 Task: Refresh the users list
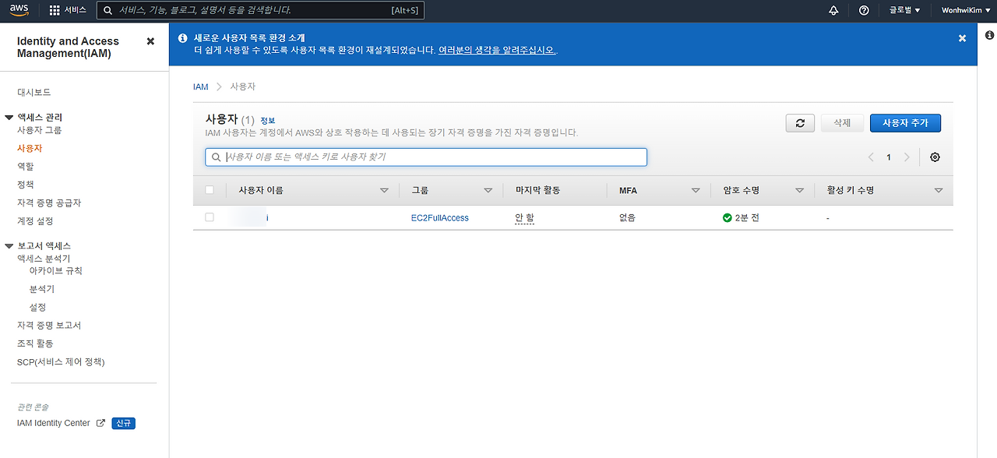[x=800, y=123]
